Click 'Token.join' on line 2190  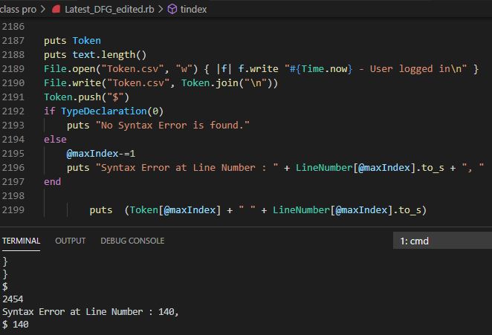pyautogui.click(x=210, y=82)
